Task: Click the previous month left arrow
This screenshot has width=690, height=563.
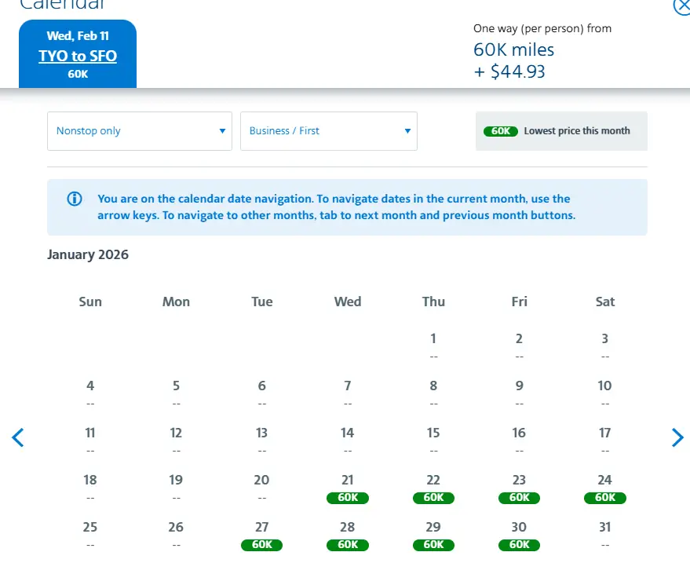Action: coord(18,437)
